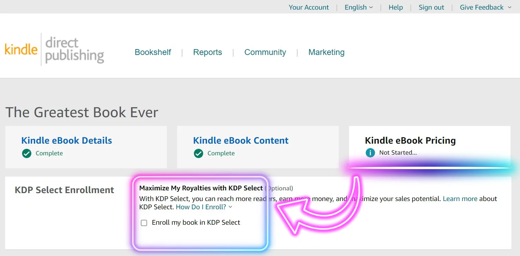
Task: Click the Complete status under Kindle eBook Details
Action: tap(49, 153)
